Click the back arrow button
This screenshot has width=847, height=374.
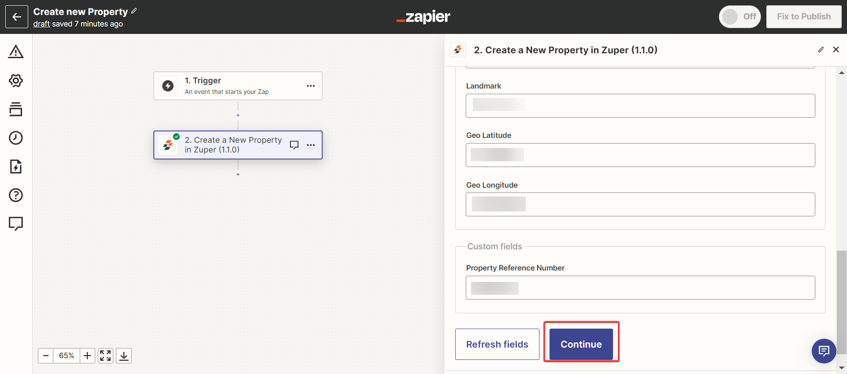(17, 17)
